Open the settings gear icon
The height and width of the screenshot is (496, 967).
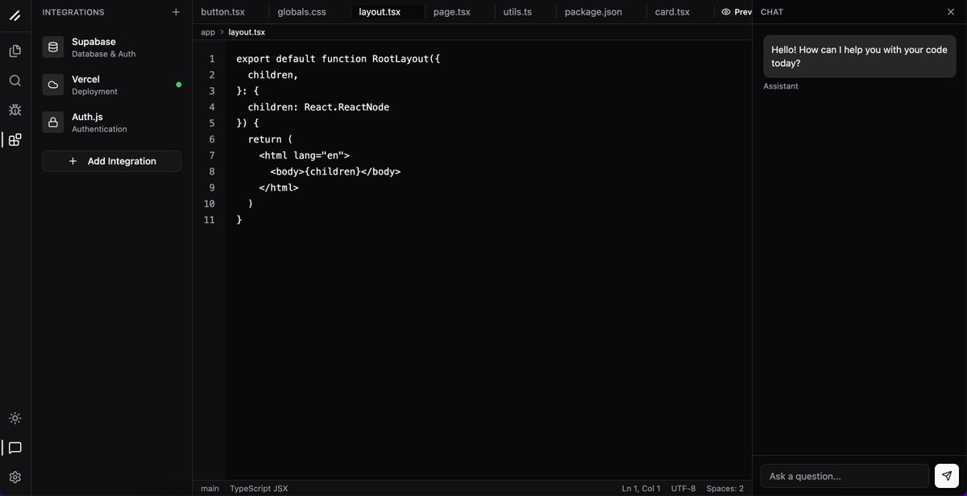point(15,477)
